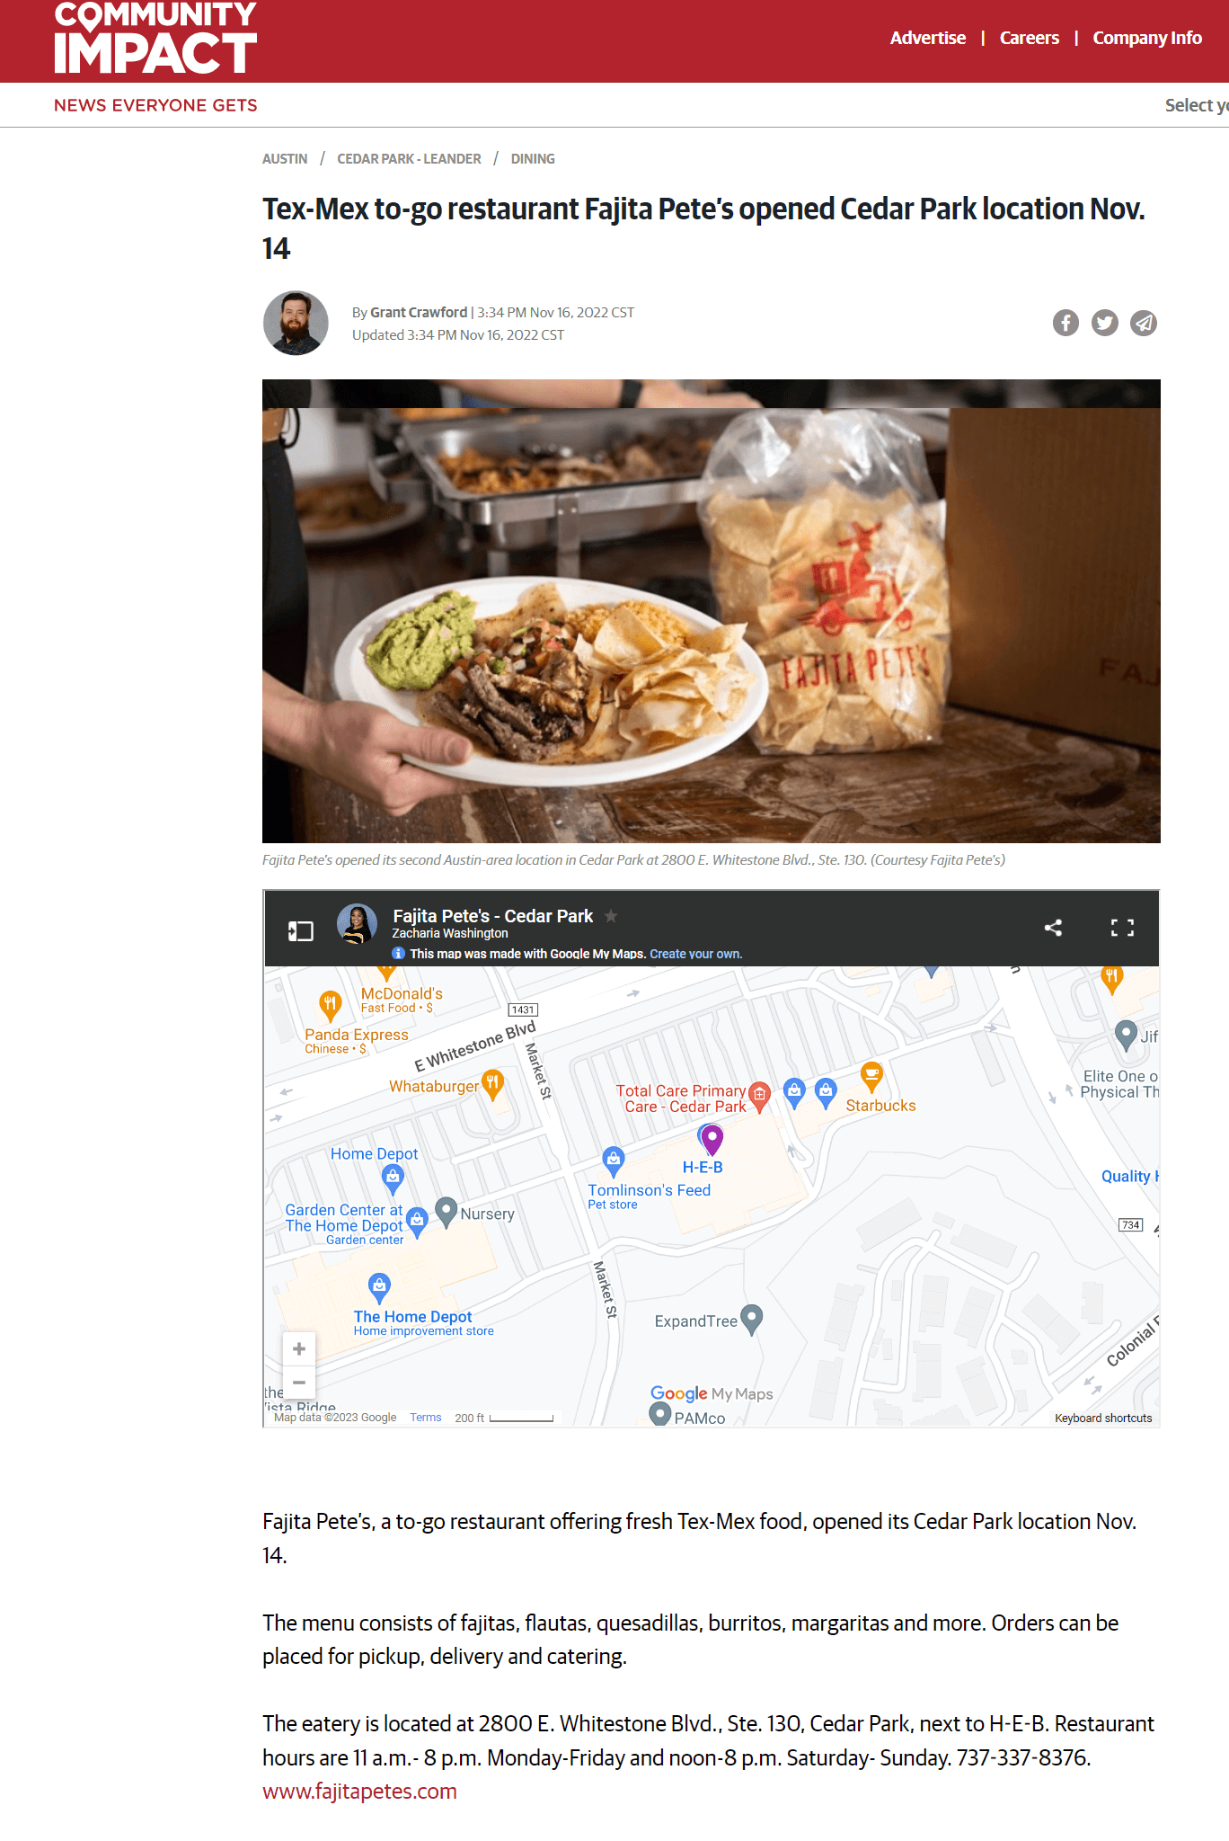The image size is (1229, 1841).
Task: Click the email share paper-plane icon
Action: point(1144,323)
